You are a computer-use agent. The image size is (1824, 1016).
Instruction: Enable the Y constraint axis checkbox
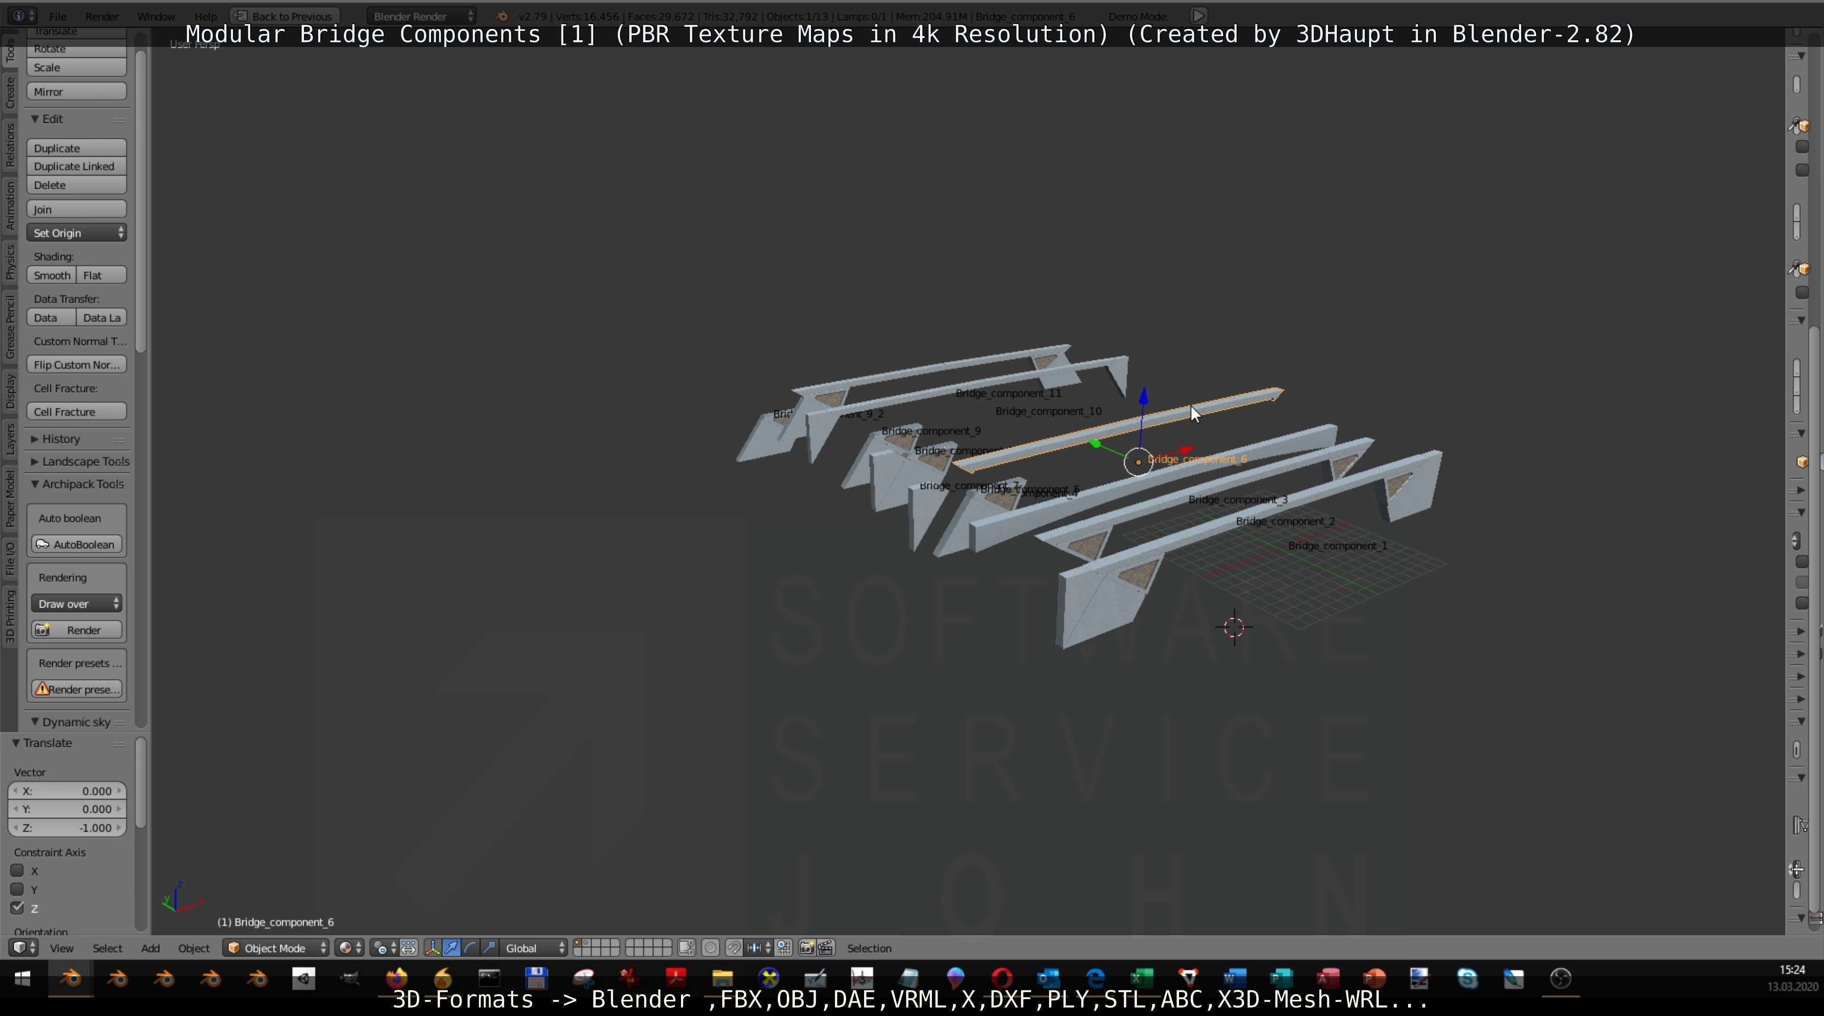point(17,889)
